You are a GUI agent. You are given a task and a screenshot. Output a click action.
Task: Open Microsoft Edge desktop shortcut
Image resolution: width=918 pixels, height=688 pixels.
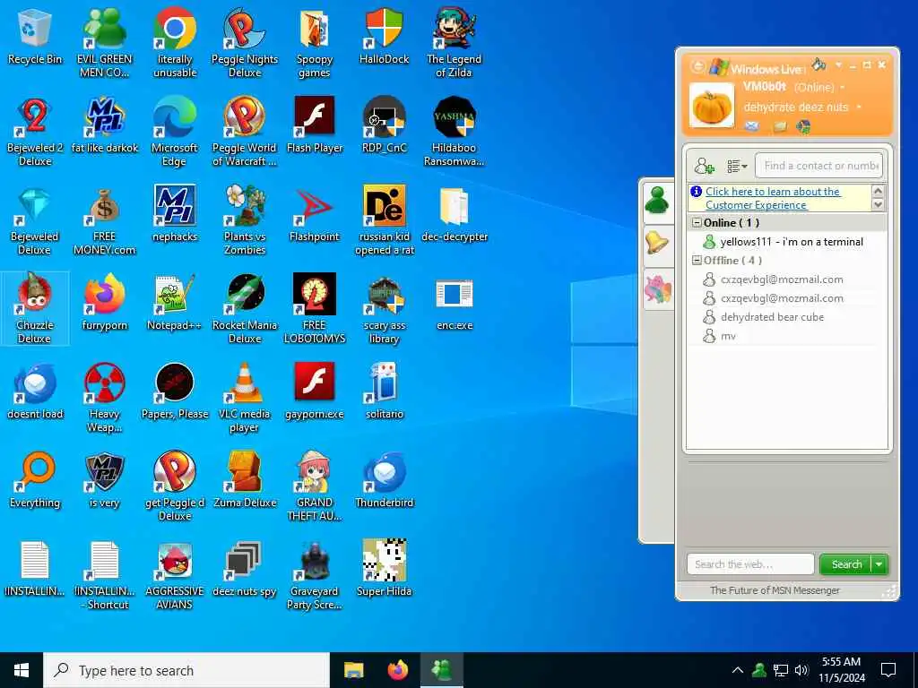pyautogui.click(x=175, y=133)
